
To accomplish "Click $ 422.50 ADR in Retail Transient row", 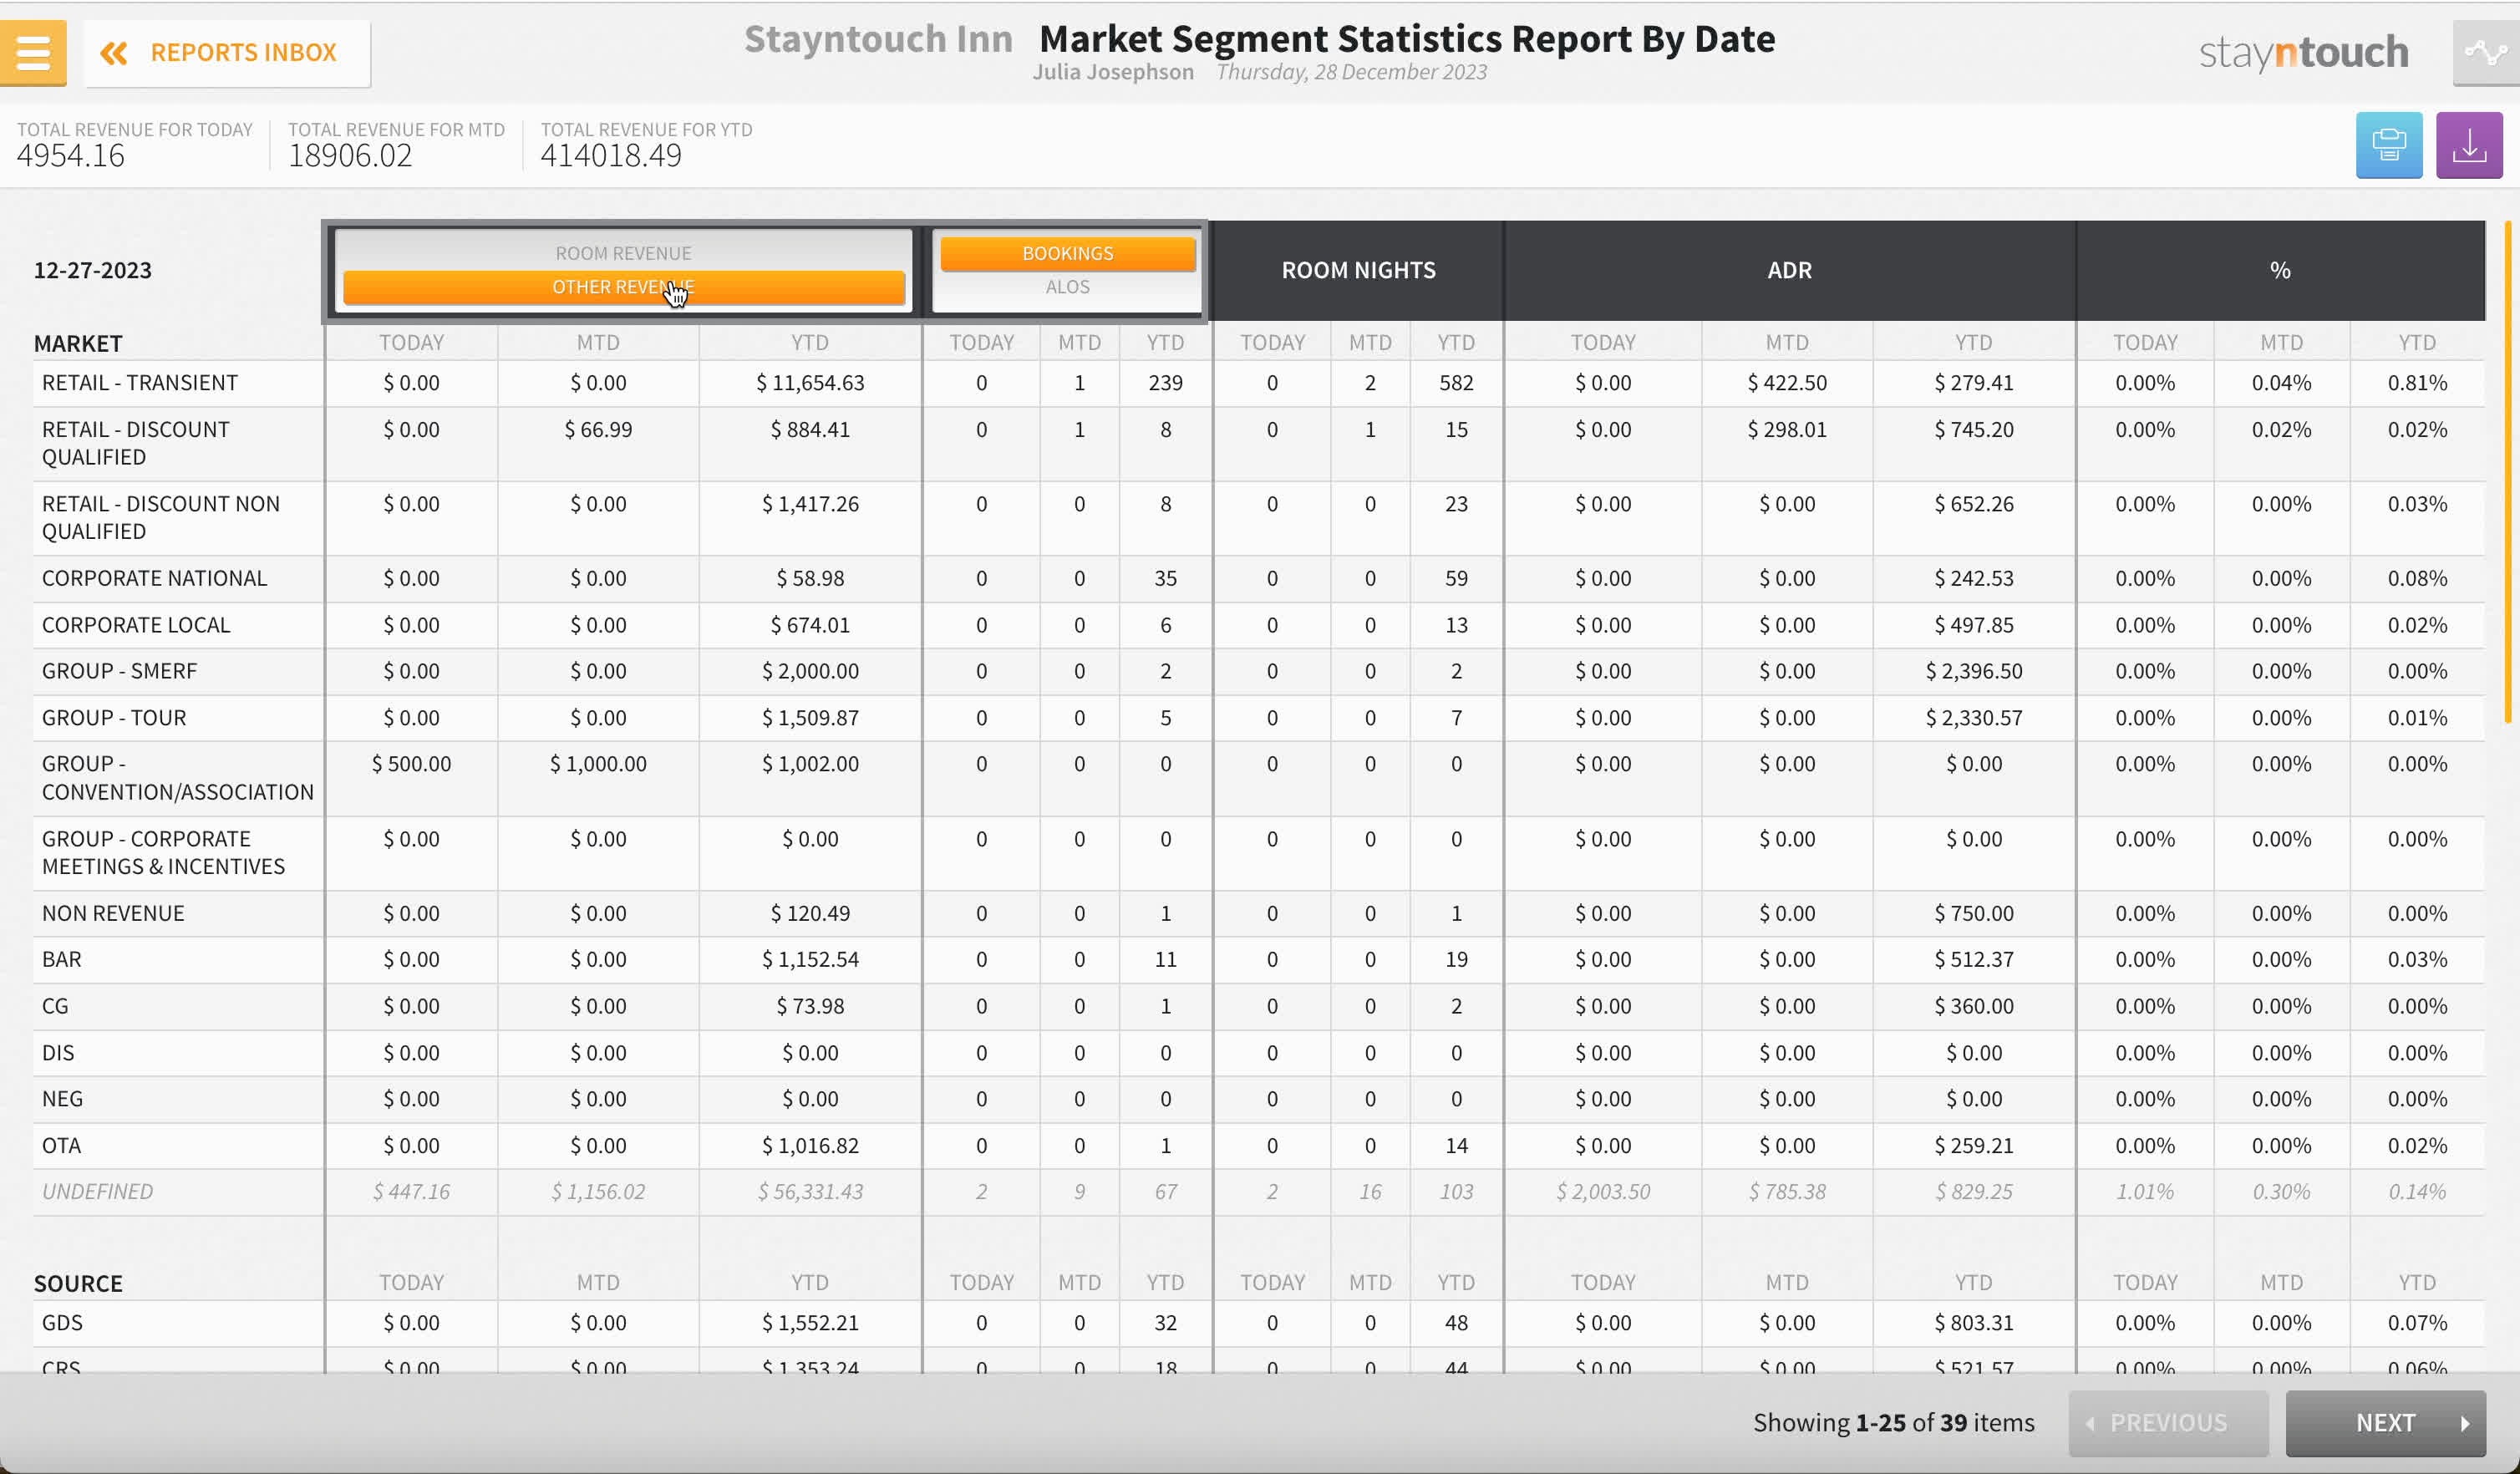I will (1787, 383).
